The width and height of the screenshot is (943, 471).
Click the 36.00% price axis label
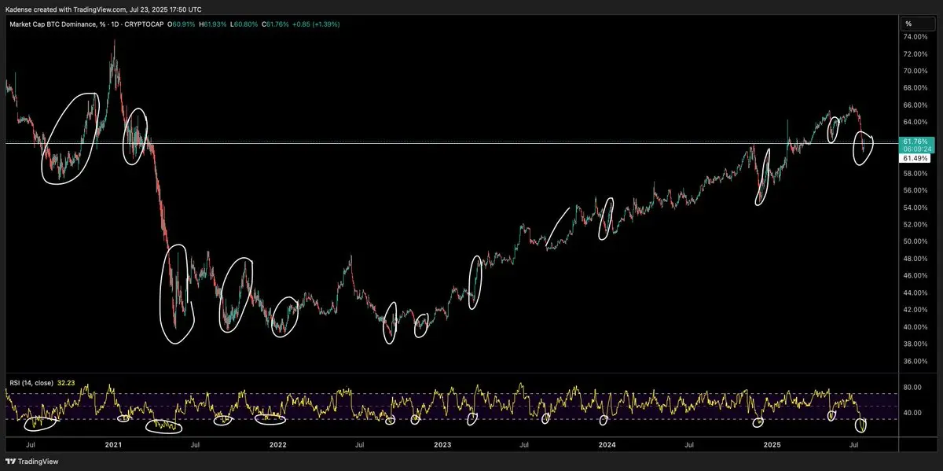click(916, 362)
